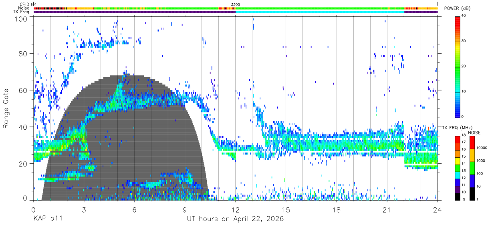The image size is (492, 227).
Task: Click the 3300 CPID marker label
Action: tap(236, 4)
